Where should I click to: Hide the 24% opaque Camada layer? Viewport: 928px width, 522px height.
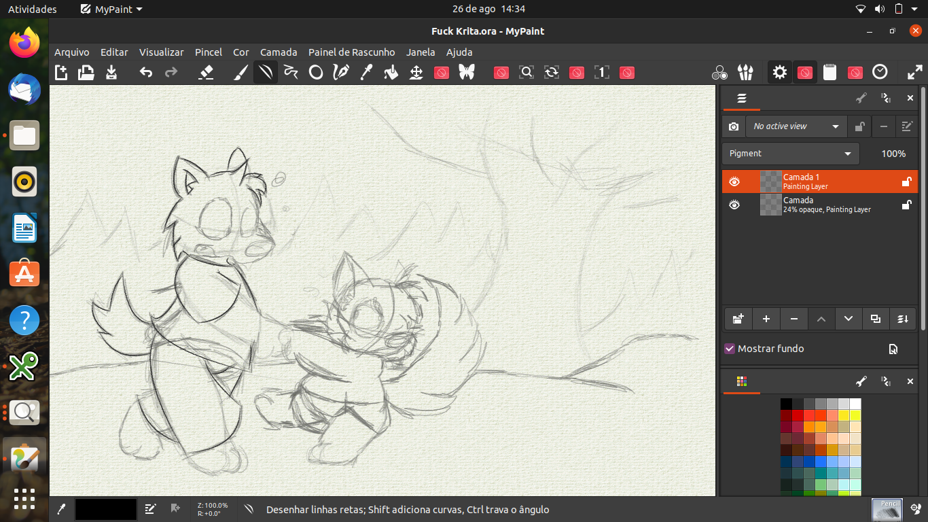pos(734,205)
